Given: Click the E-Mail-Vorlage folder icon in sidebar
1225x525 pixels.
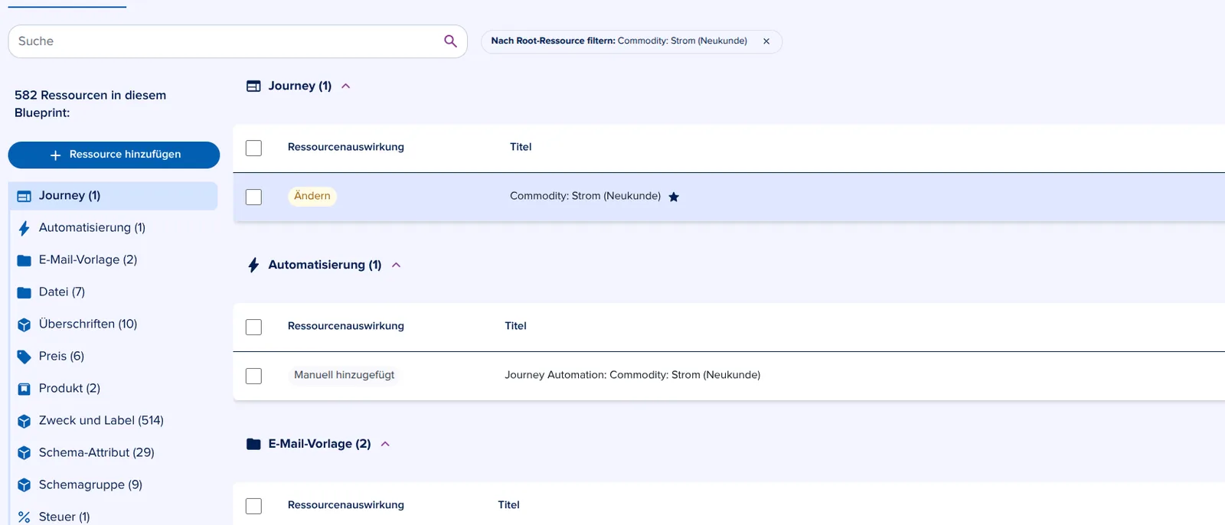Looking at the screenshot, I should (x=24, y=260).
